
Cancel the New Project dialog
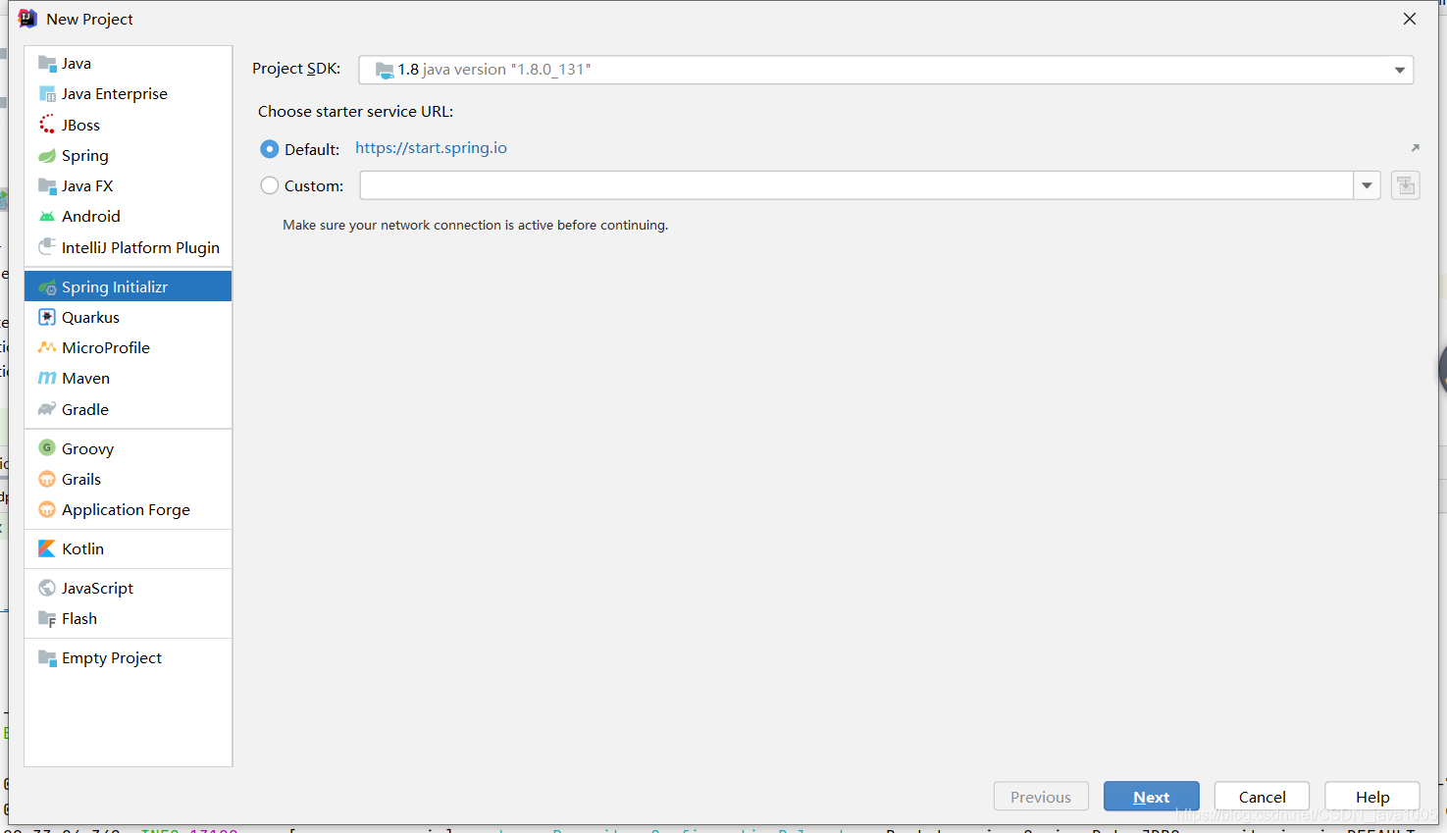pos(1262,797)
